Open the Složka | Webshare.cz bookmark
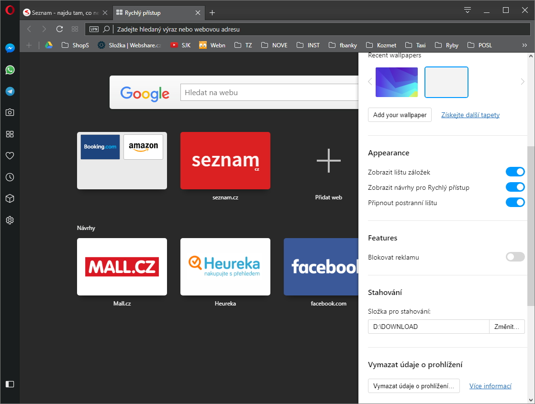Image resolution: width=535 pixels, height=404 pixels. (129, 45)
